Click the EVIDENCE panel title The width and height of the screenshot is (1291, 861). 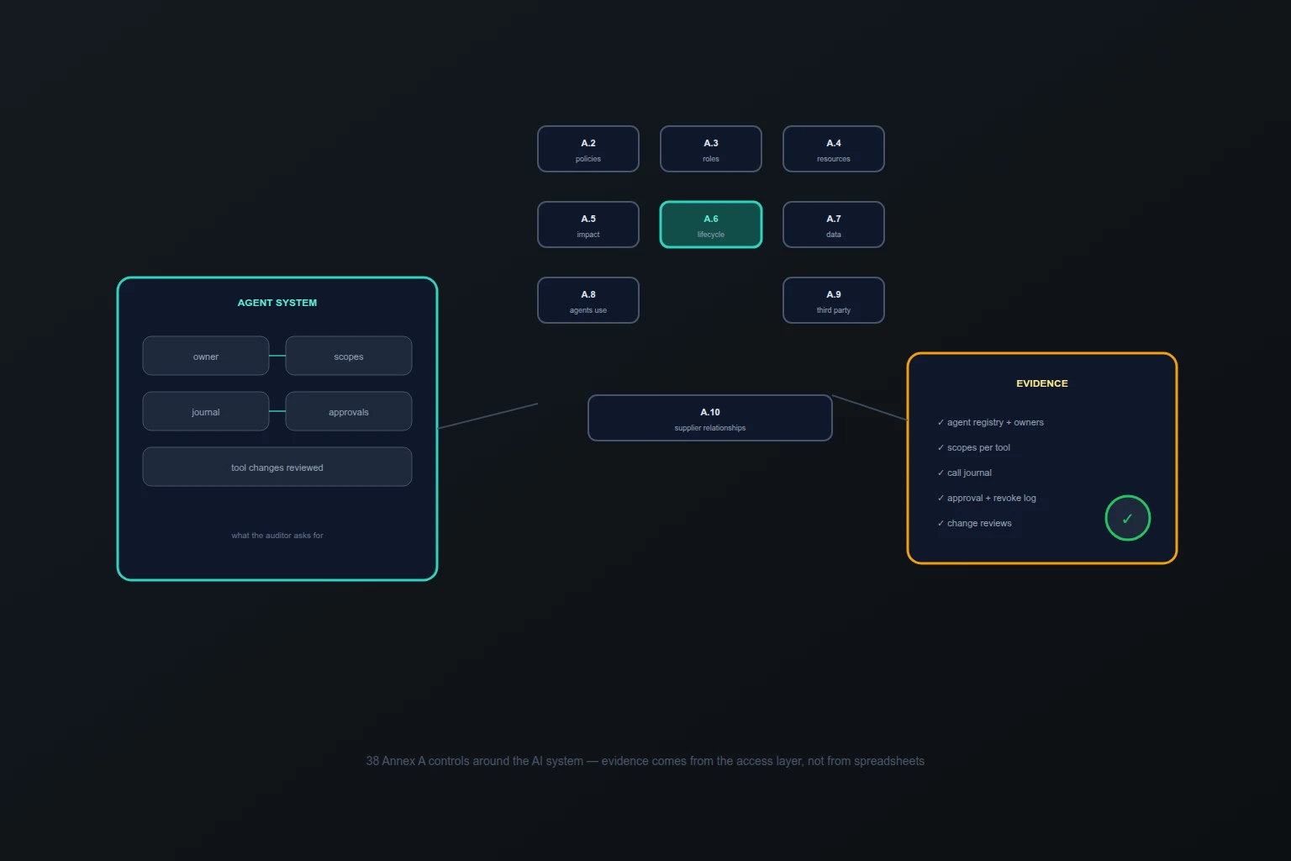click(1042, 383)
